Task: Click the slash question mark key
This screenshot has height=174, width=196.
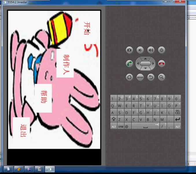Action: click(x=163, y=126)
